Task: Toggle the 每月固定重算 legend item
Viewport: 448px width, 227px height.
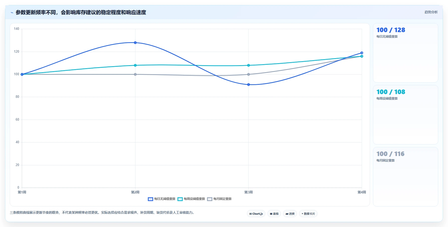Action: [x=219, y=199]
